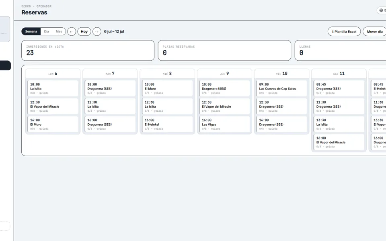The image size is (386, 241).
Task: Open Thursday 16:00 Las Vigas dive
Action: (224, 124)
